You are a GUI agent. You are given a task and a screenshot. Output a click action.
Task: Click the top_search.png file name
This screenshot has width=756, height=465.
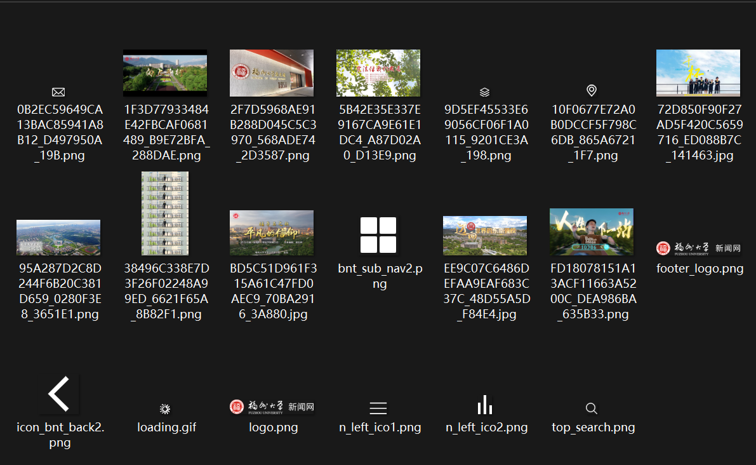(x=593, y=428)
